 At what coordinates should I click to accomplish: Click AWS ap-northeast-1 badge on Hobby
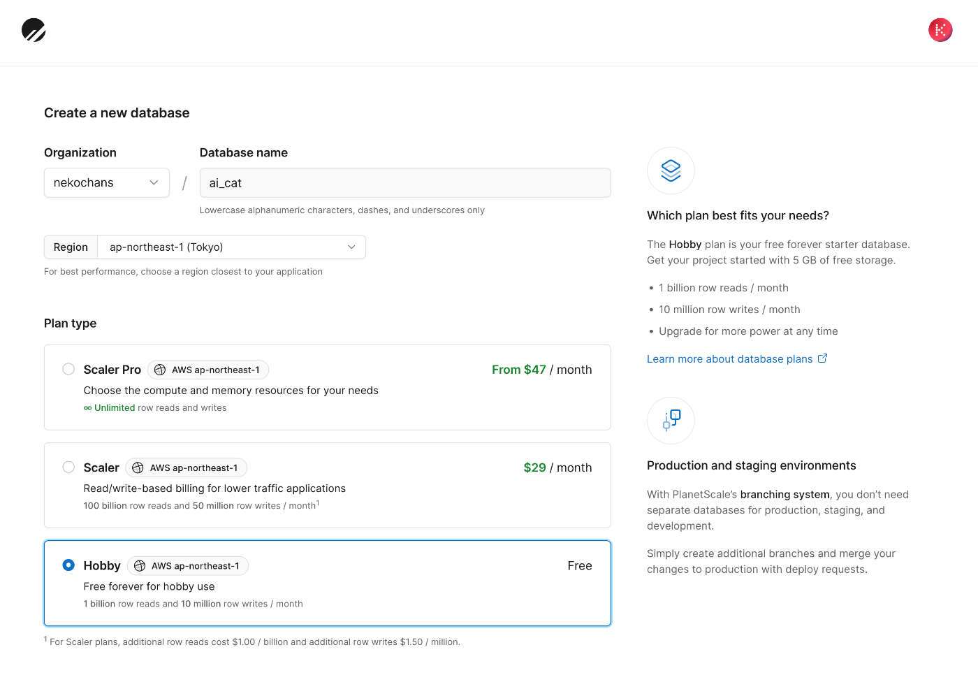click(x=188, y=566)
